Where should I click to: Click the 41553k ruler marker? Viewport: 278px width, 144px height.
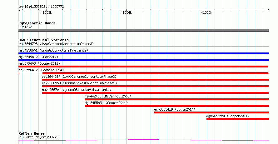46,12
